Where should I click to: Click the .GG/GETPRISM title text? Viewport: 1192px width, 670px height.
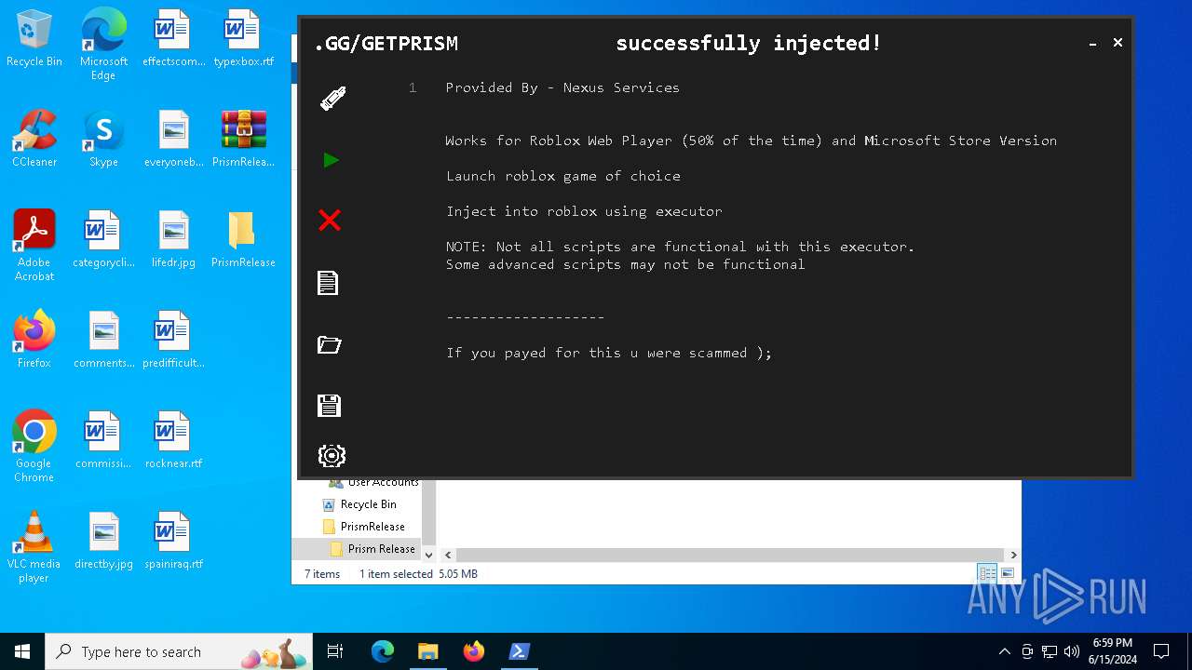point(386,44)
